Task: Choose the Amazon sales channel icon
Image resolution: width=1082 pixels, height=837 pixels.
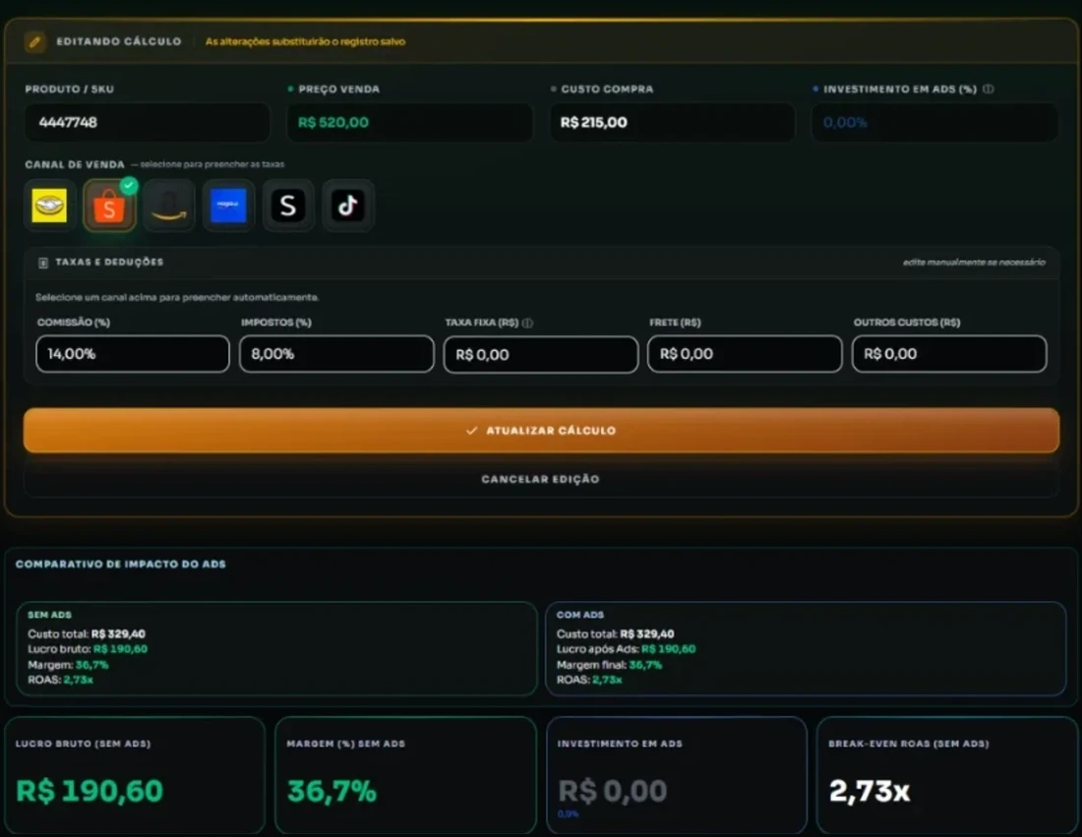Action: click(169, 206)
